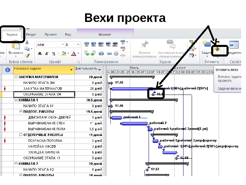Mark task 50% complete

tap(101, 44)
